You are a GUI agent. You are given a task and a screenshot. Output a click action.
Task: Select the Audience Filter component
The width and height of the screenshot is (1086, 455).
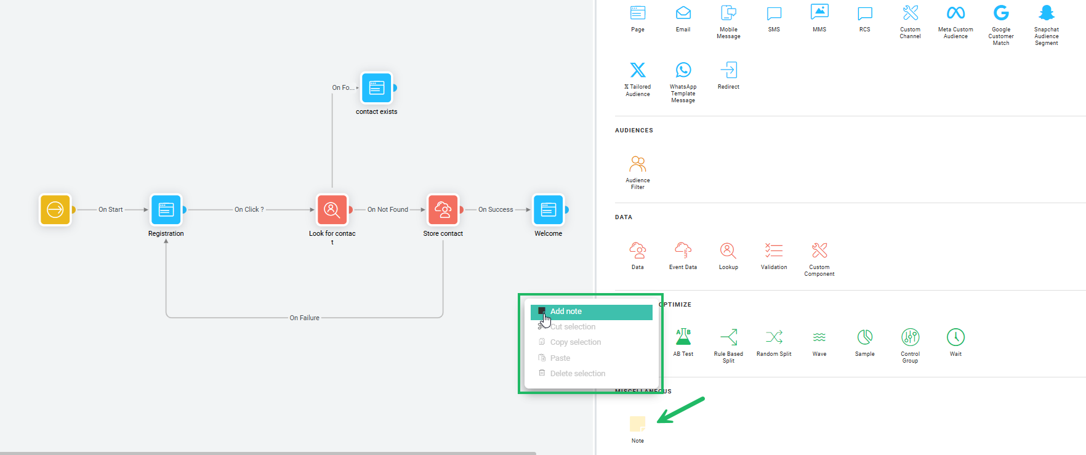click(x=637, y=164)
